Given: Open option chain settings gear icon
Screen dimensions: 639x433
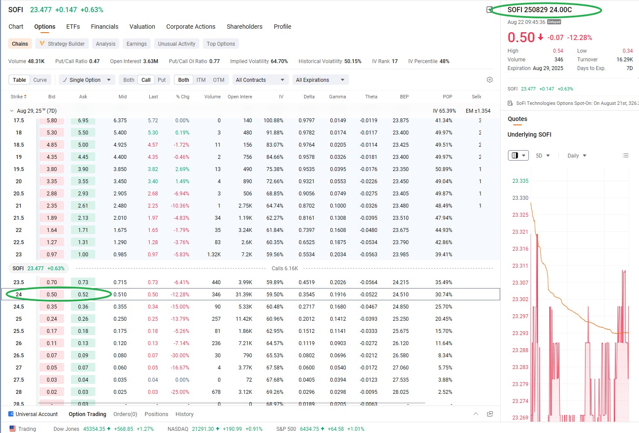Looking at the screenshot, I should click(x=490, y=80).
